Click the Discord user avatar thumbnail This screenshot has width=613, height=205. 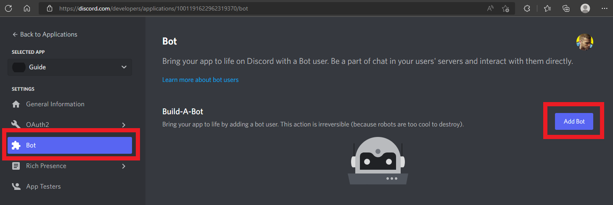click(x=585, y=42)
